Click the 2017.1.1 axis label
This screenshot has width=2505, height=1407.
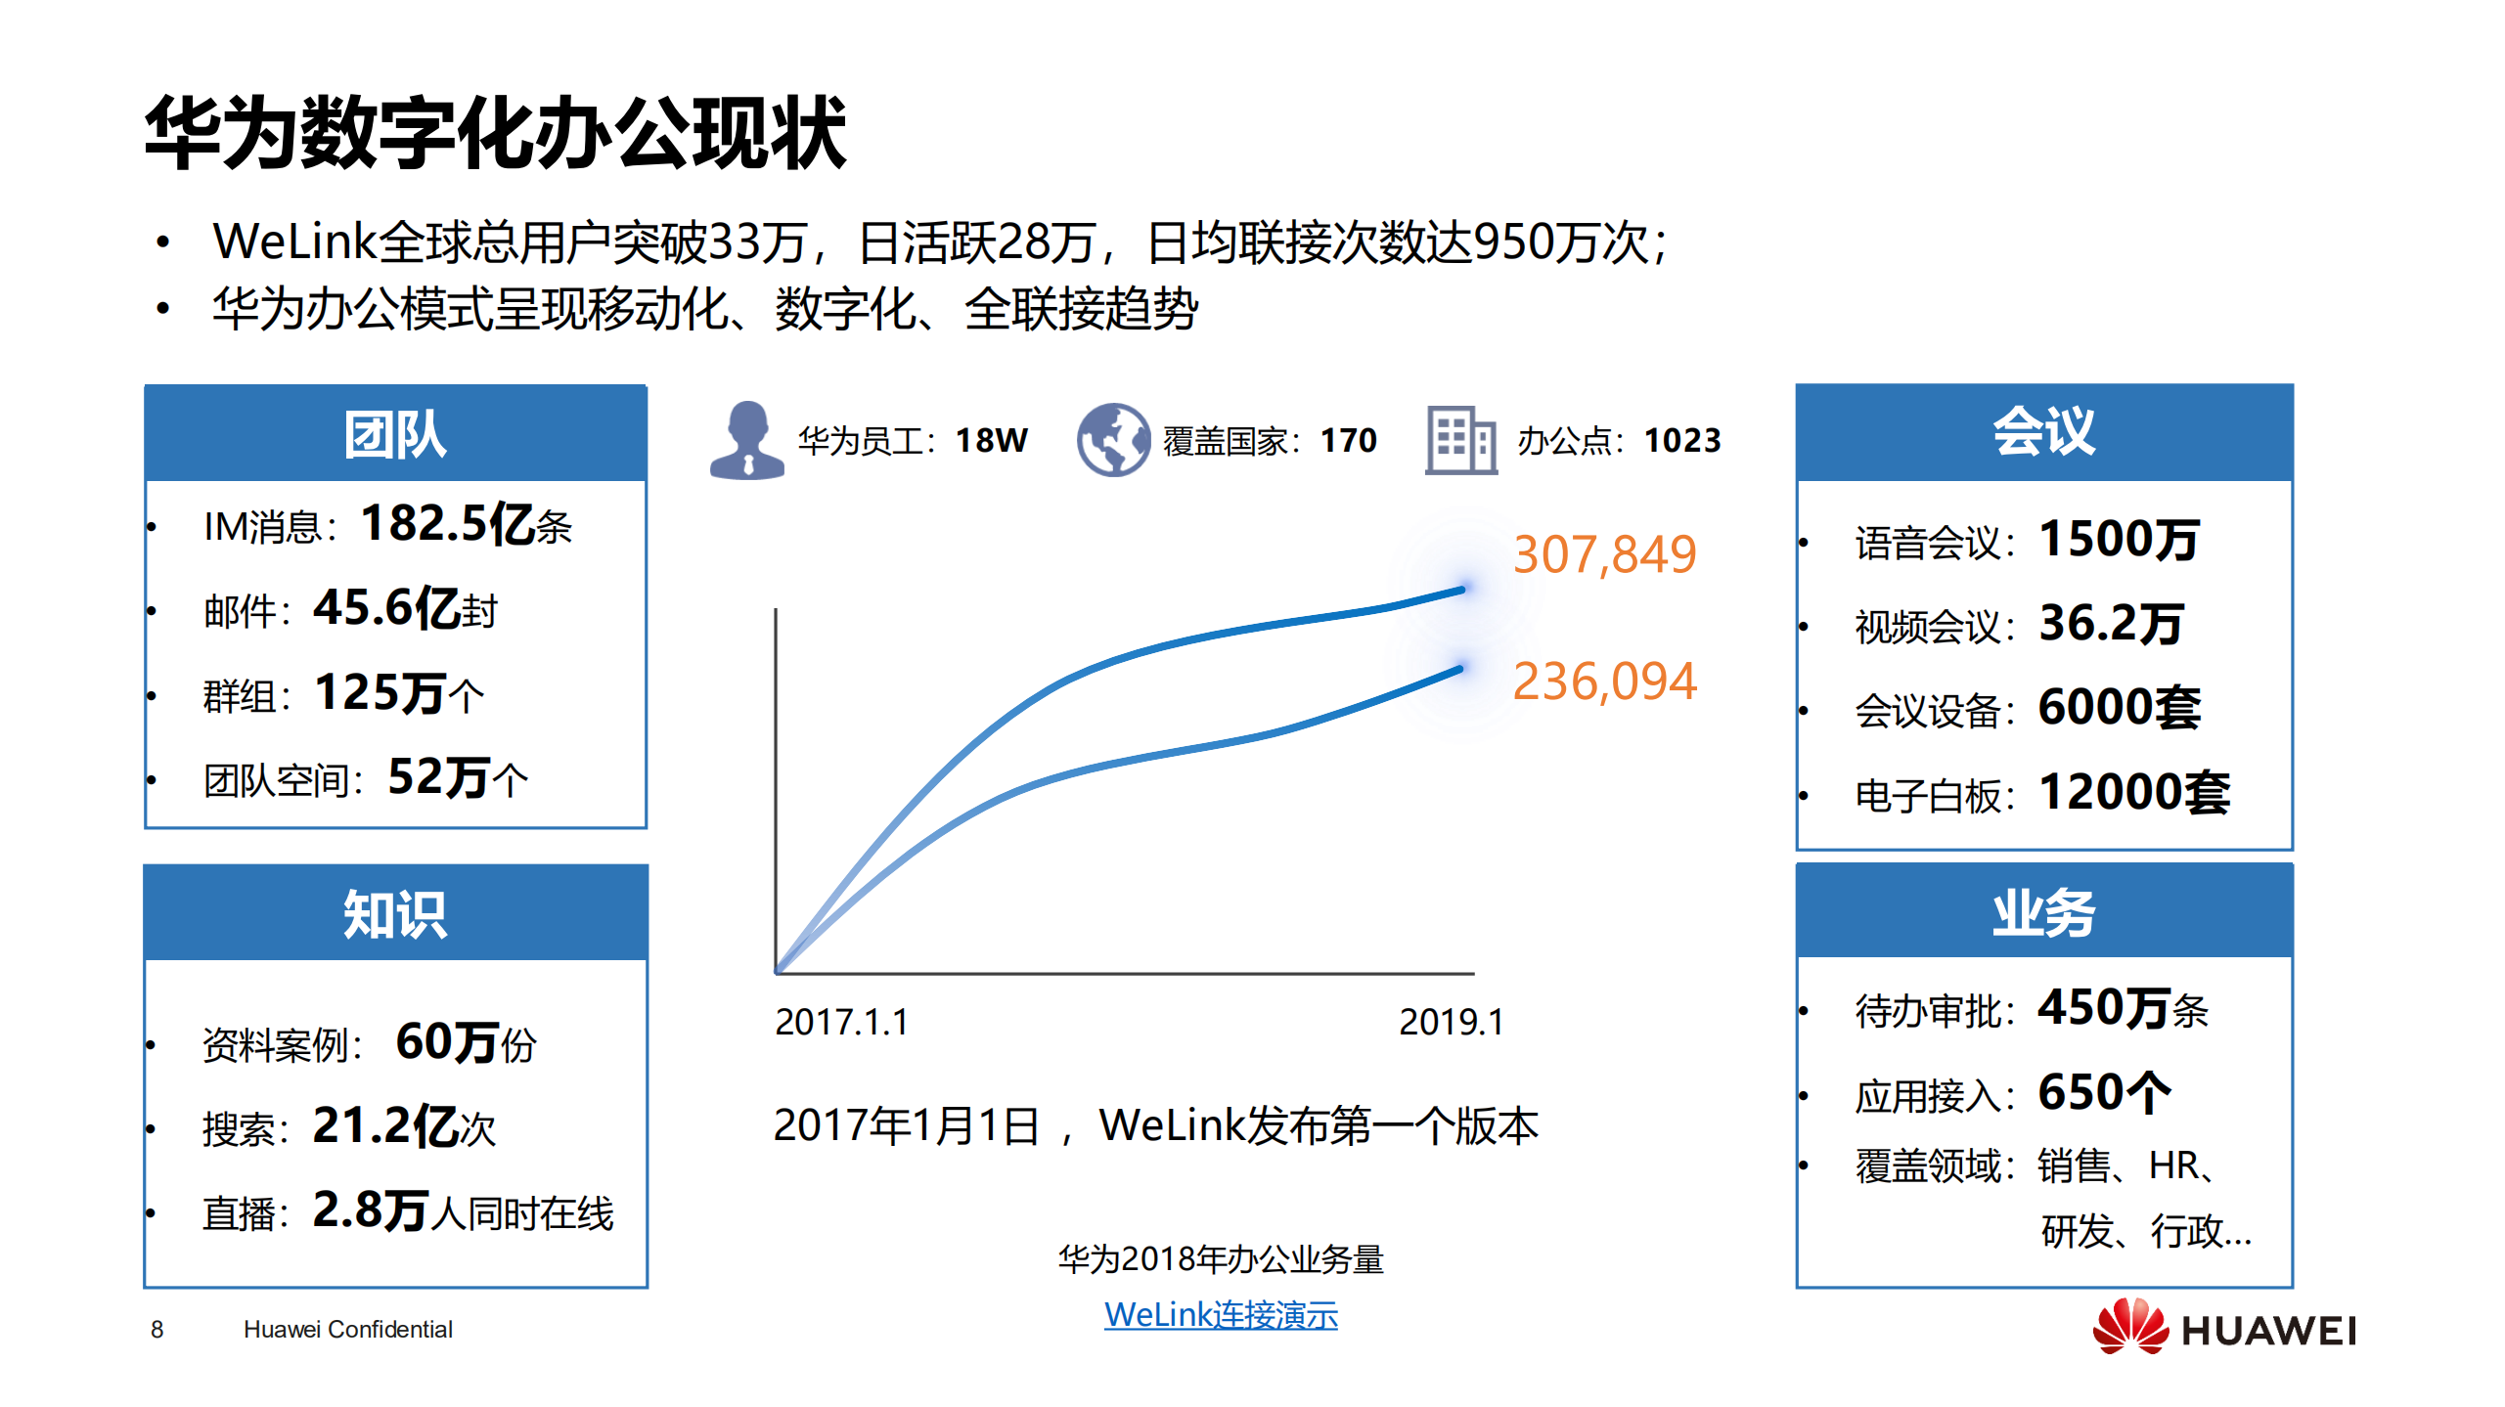tap(842, 1023)
